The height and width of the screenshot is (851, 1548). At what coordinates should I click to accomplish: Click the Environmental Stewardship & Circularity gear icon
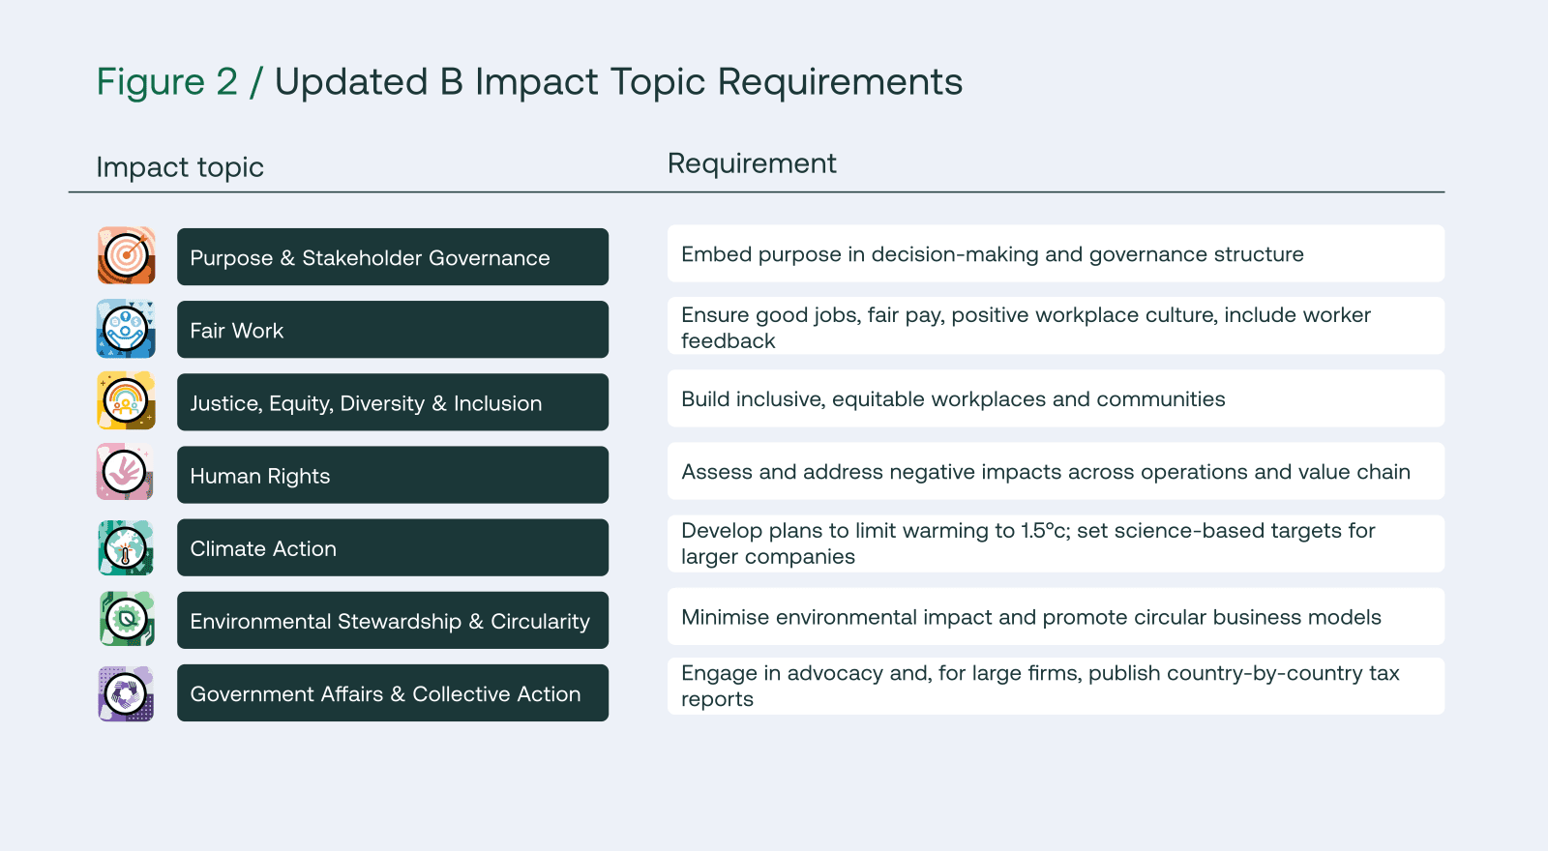pyautogui.click(x=127, y=619)
